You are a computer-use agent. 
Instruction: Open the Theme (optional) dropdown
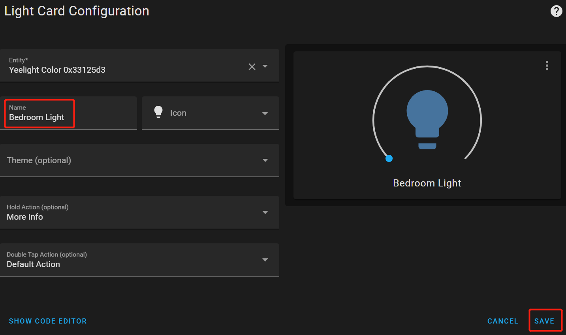click(139, 160)
